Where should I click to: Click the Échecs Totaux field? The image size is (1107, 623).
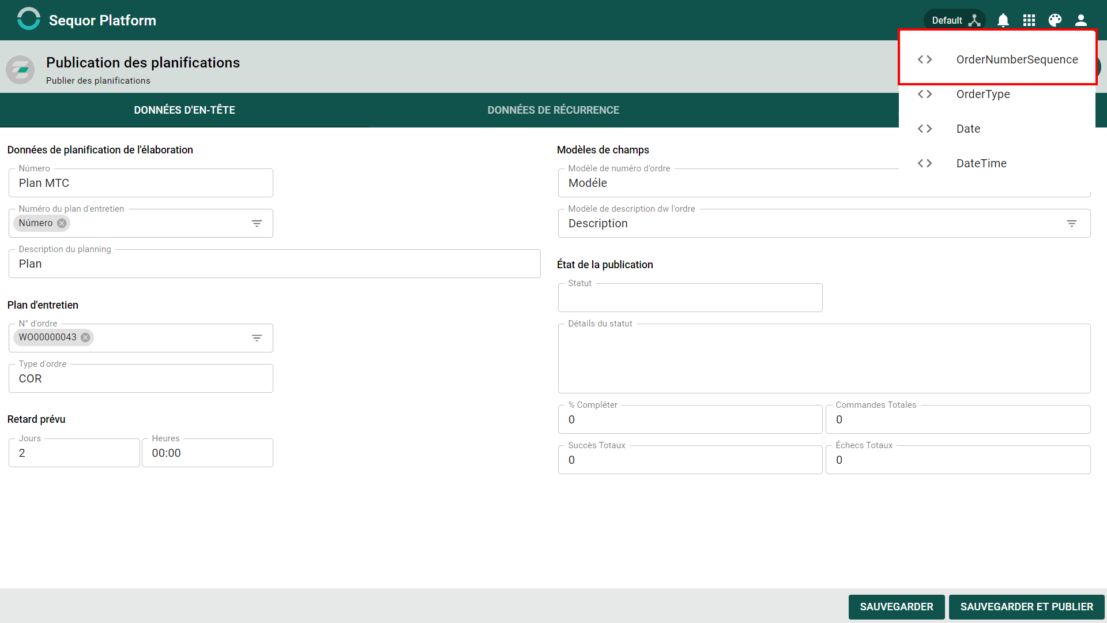(958, 460)
